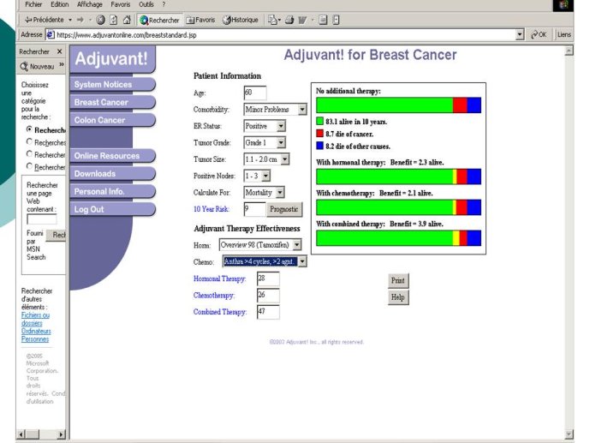Image resolution: width=590 pixels, height=443 pixels.
Task: Open the mail toolbar icon
Action: click(273, 20)
